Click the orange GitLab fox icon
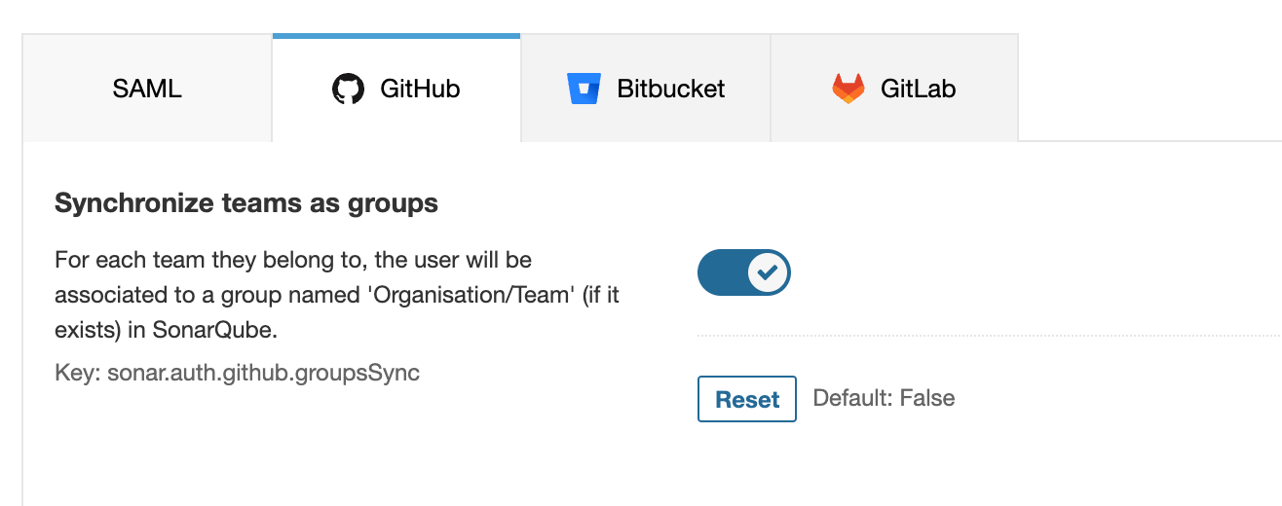Image resolution: width=1282 pixels, height=506 pixels. coord(848,89)
